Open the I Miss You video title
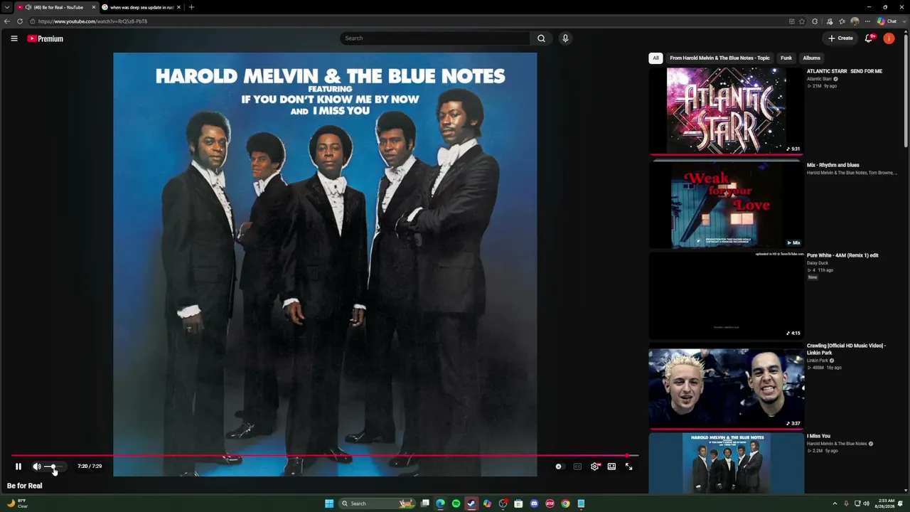This screenshot has width=910, height=512. [818, 436]
